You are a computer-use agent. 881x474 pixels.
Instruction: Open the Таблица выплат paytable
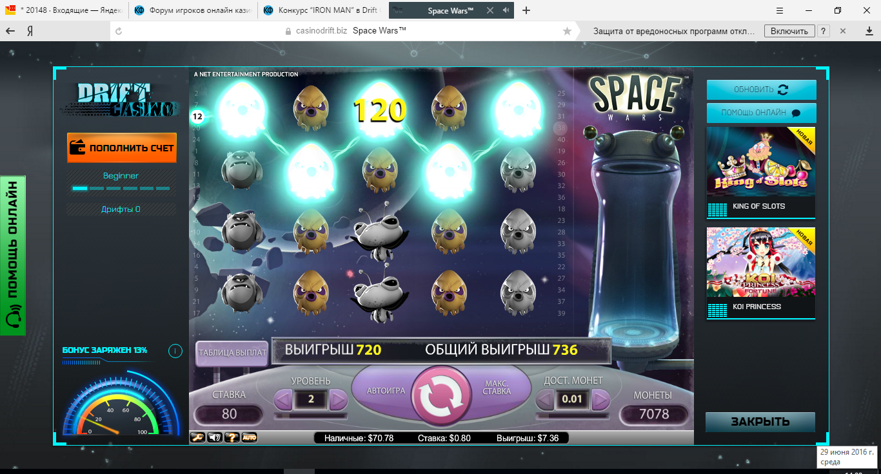coord(232,353)
